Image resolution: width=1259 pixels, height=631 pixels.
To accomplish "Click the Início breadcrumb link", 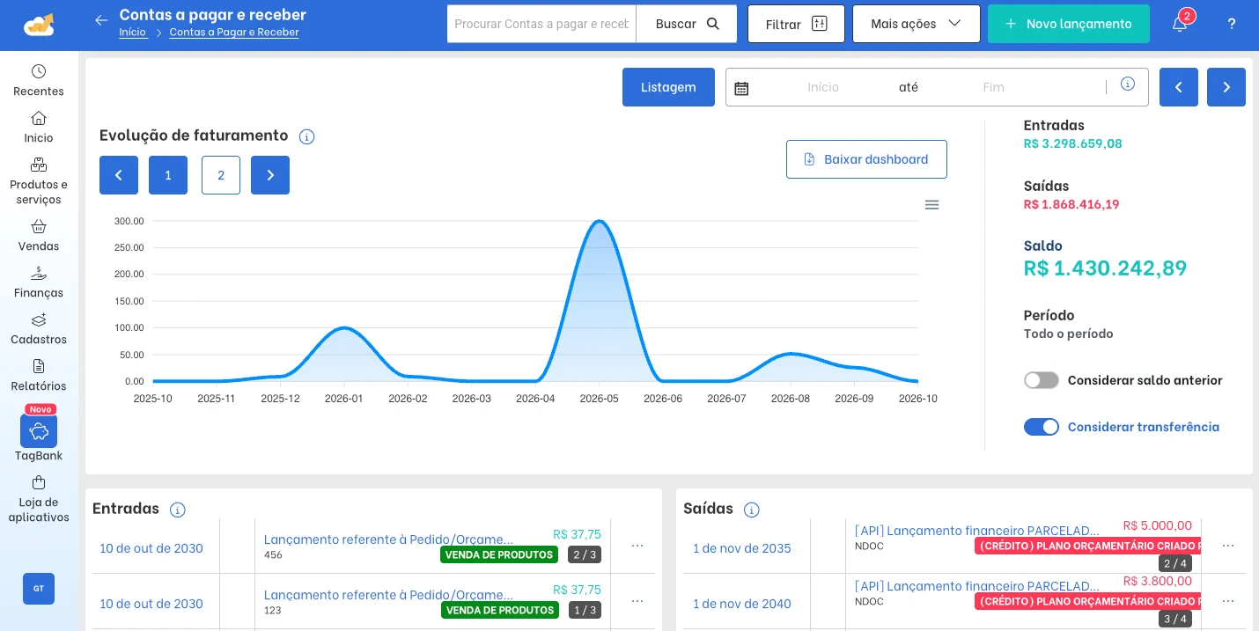I will click(133, 33).
